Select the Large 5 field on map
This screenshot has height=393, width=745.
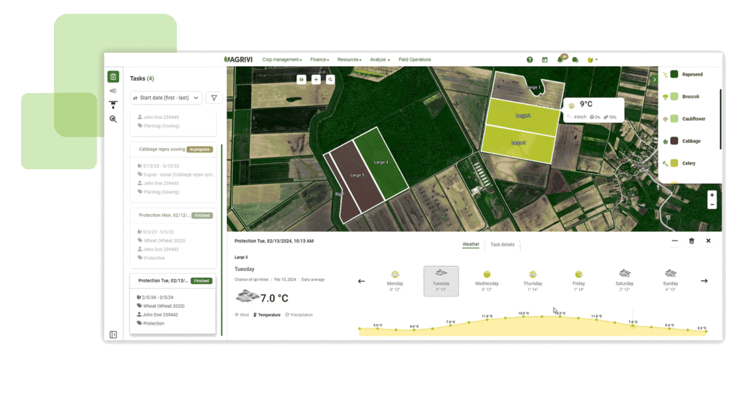(x=356, y=177)
